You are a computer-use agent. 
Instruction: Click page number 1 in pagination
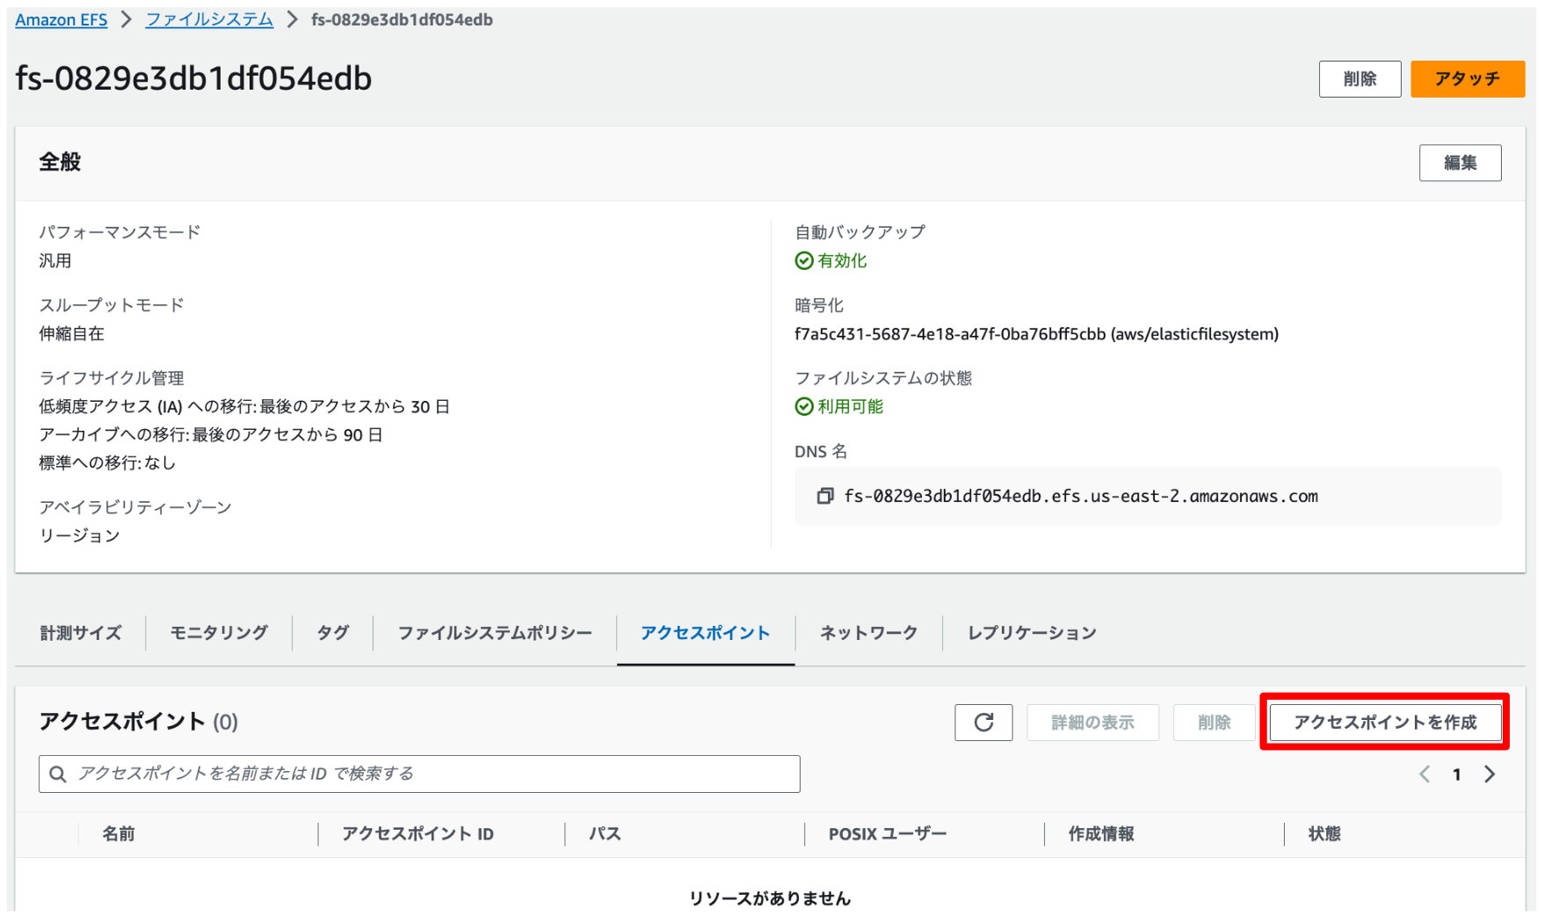1457,774
